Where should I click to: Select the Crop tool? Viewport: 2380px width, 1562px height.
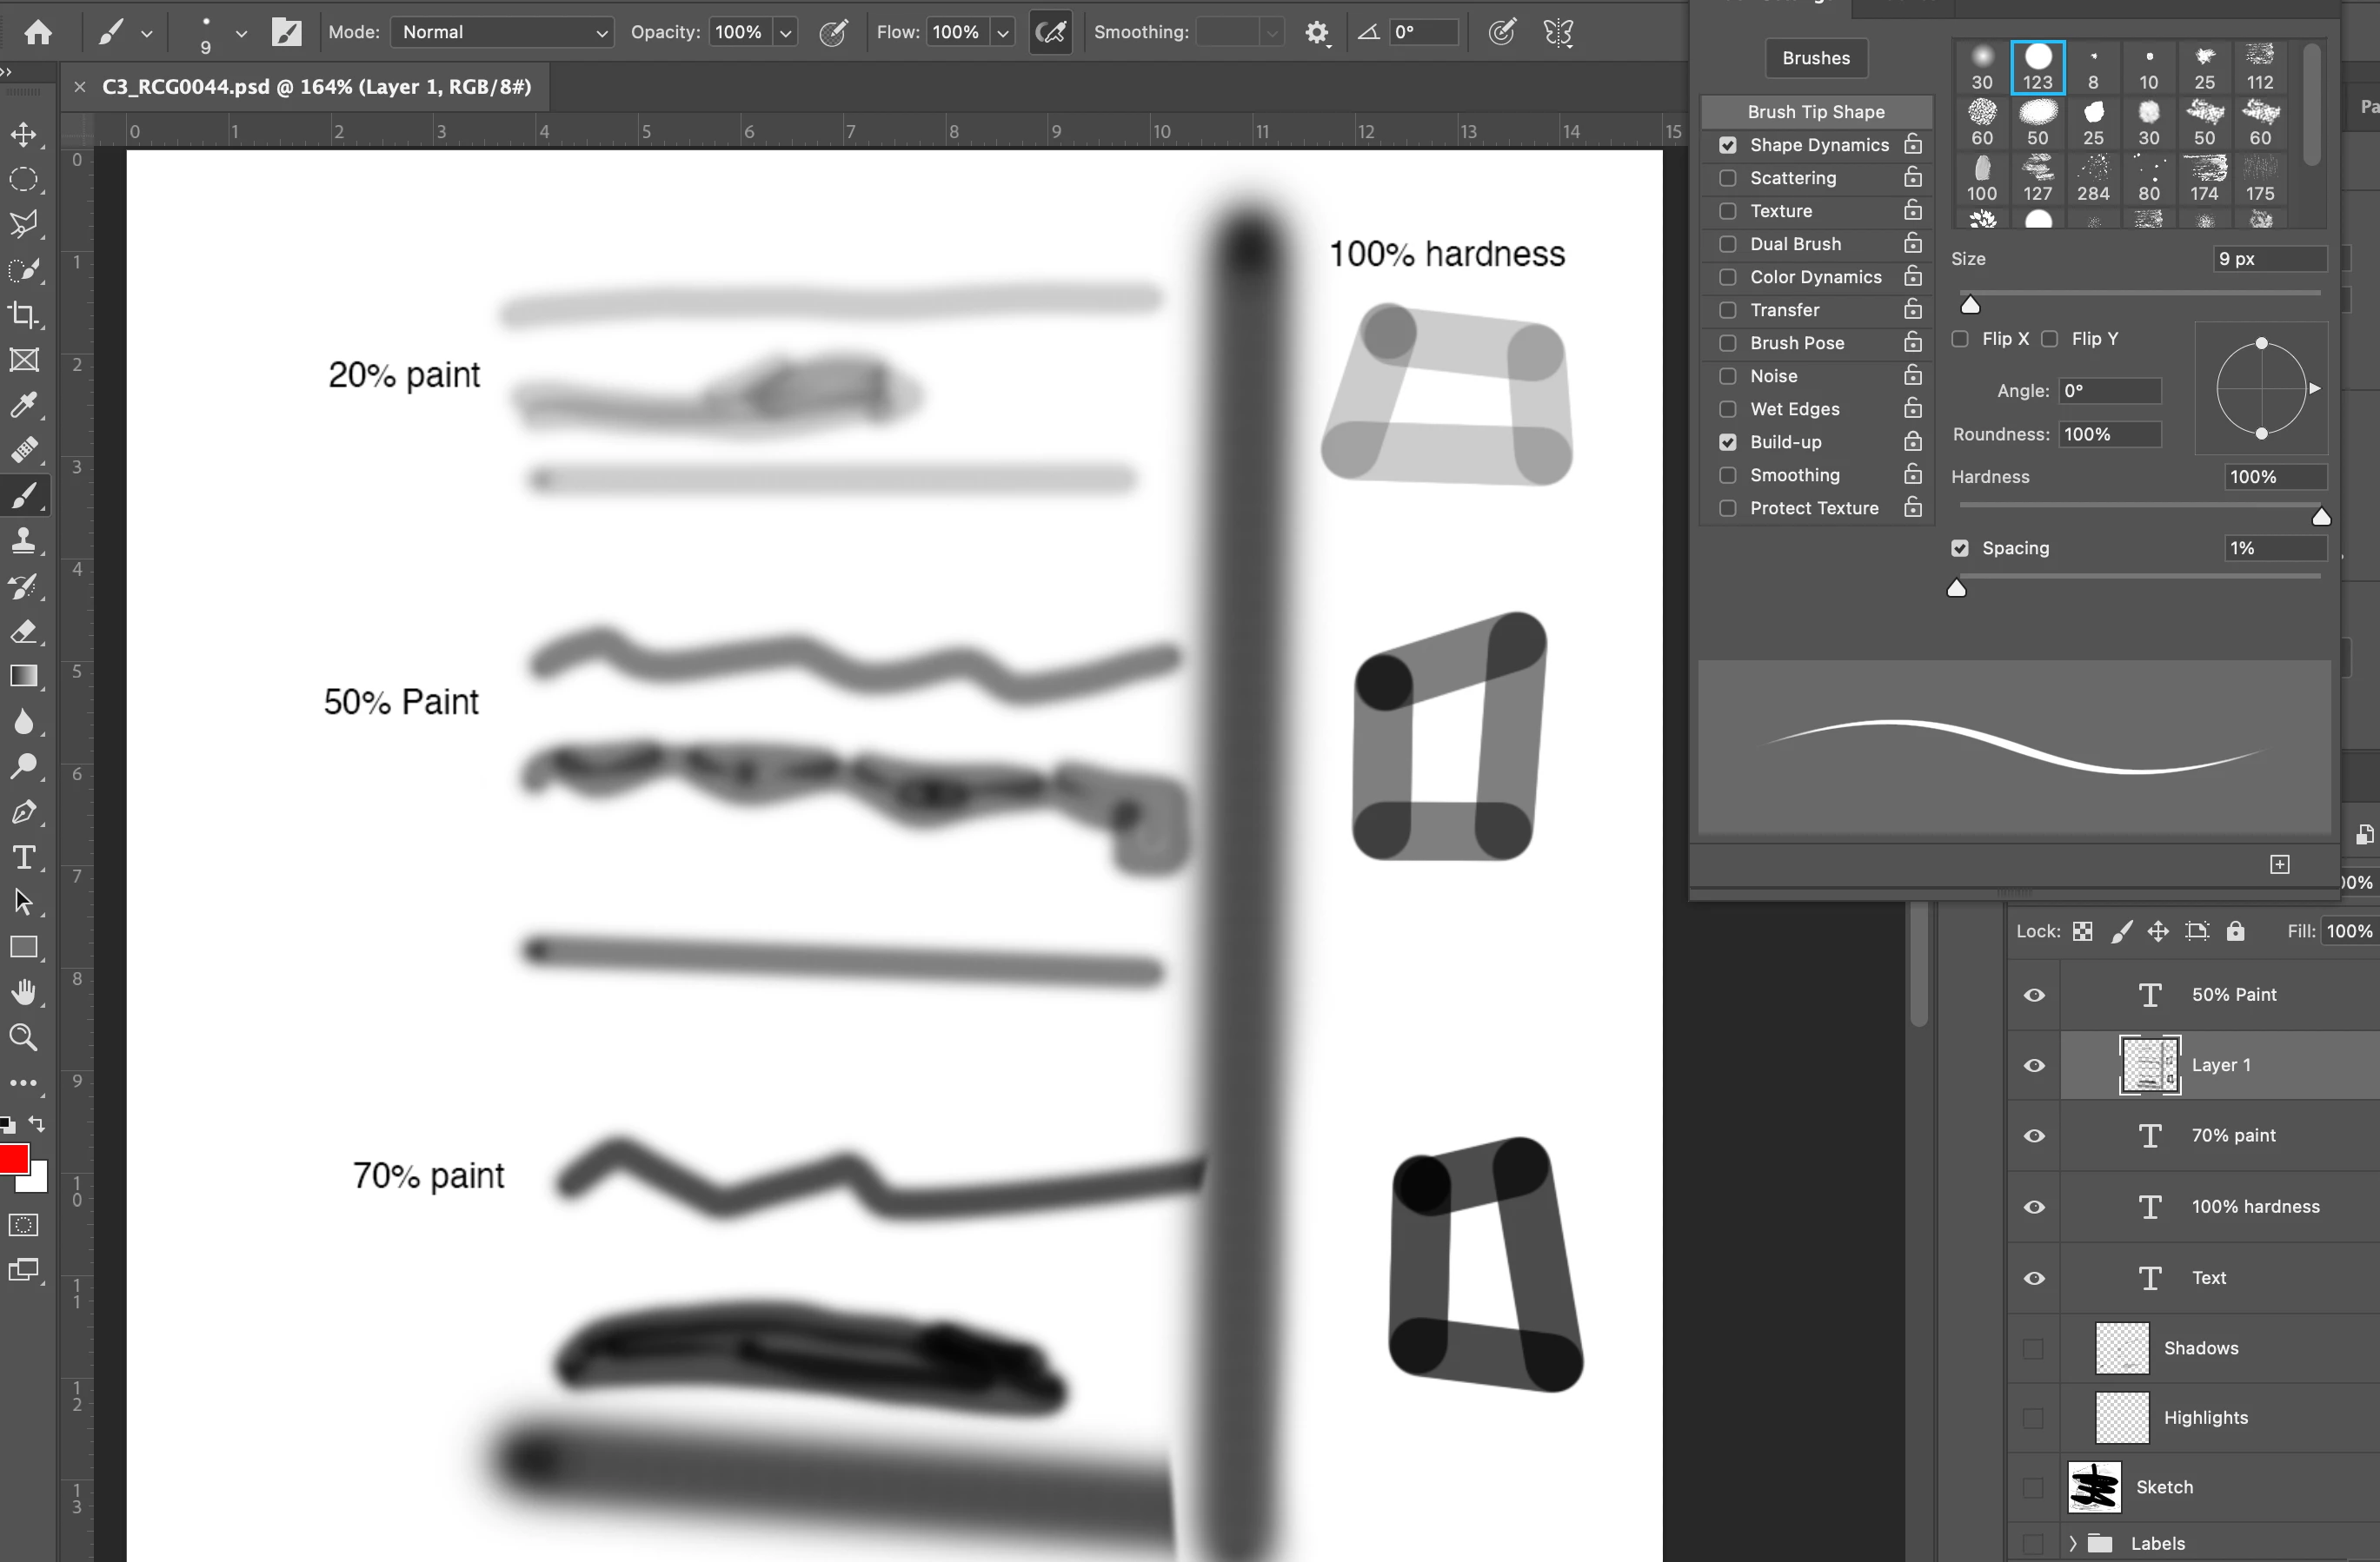click(x=24, y=314)
